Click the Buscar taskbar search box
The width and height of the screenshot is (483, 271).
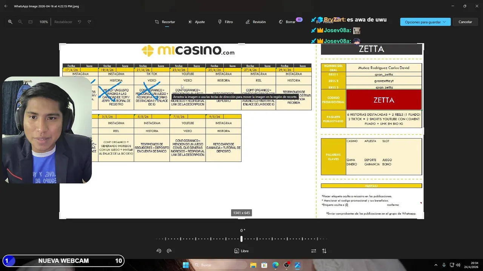pyautogui.click(x=220, y=265)
